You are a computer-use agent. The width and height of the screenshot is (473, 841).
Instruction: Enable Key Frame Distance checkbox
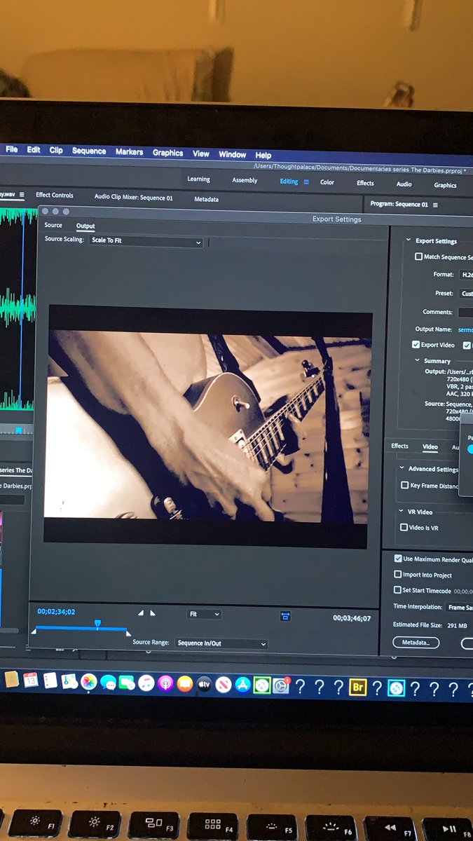(404, 485)
